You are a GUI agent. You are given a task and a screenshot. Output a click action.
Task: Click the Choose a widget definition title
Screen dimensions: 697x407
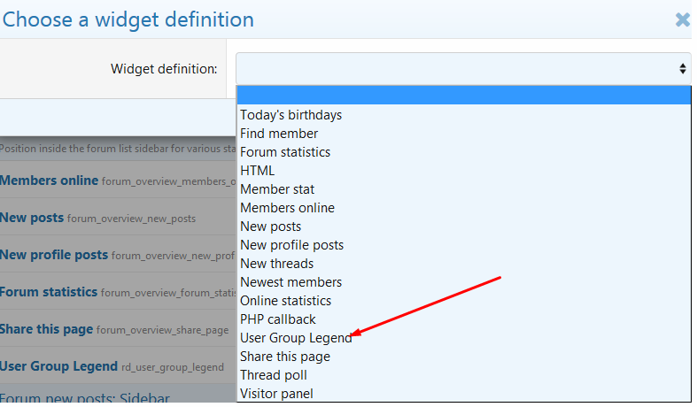coord(128,20)
